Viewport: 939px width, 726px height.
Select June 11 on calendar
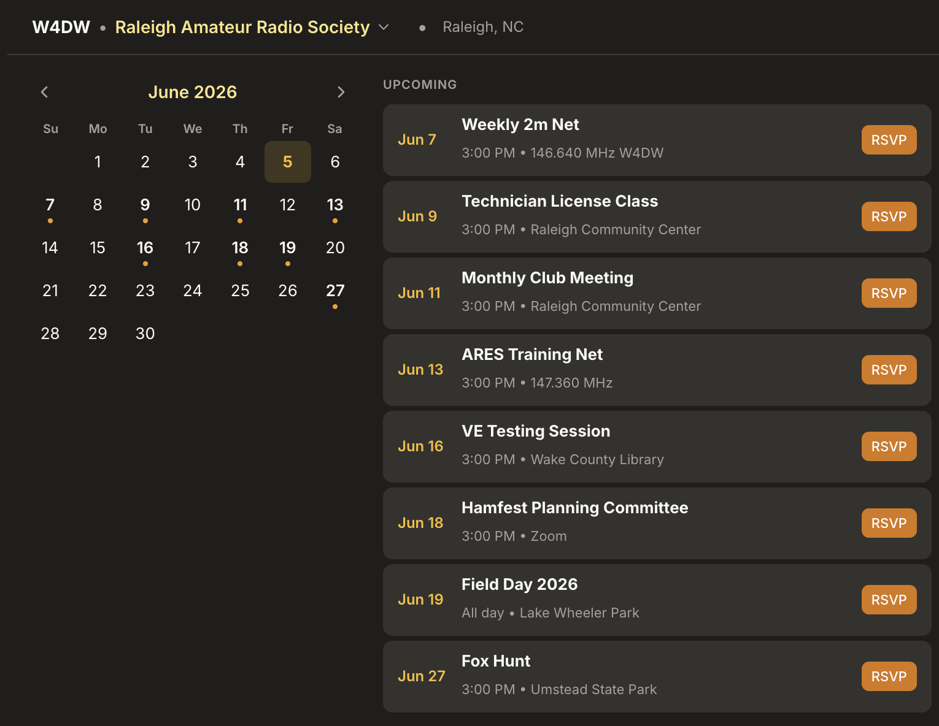pyautogui.click(x=240, y=205)
